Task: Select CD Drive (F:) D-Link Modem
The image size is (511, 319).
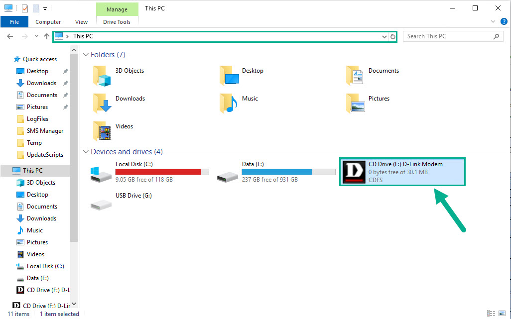Action: point(402,172)
